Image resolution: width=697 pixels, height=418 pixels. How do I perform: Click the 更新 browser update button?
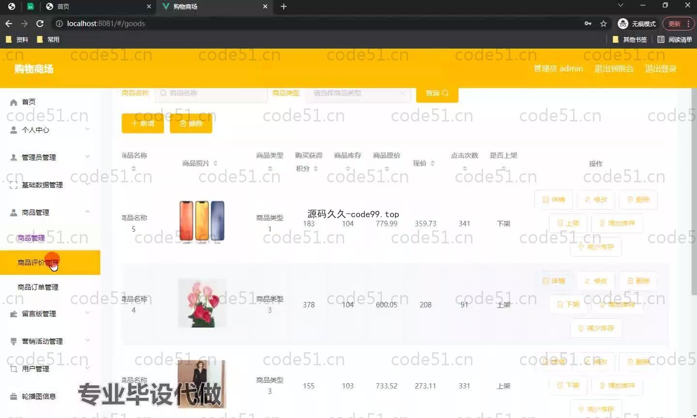pos(674,24)
